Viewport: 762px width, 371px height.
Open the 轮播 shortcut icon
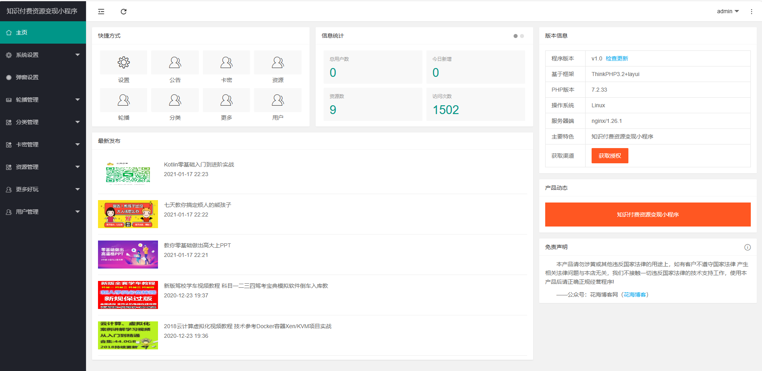click(x=124, y=100)
